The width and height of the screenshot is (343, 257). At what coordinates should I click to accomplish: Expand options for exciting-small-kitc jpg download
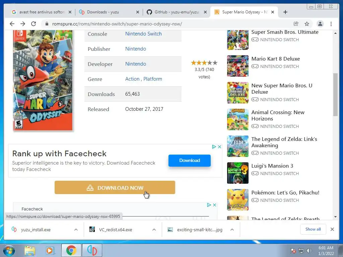point(232,230)
